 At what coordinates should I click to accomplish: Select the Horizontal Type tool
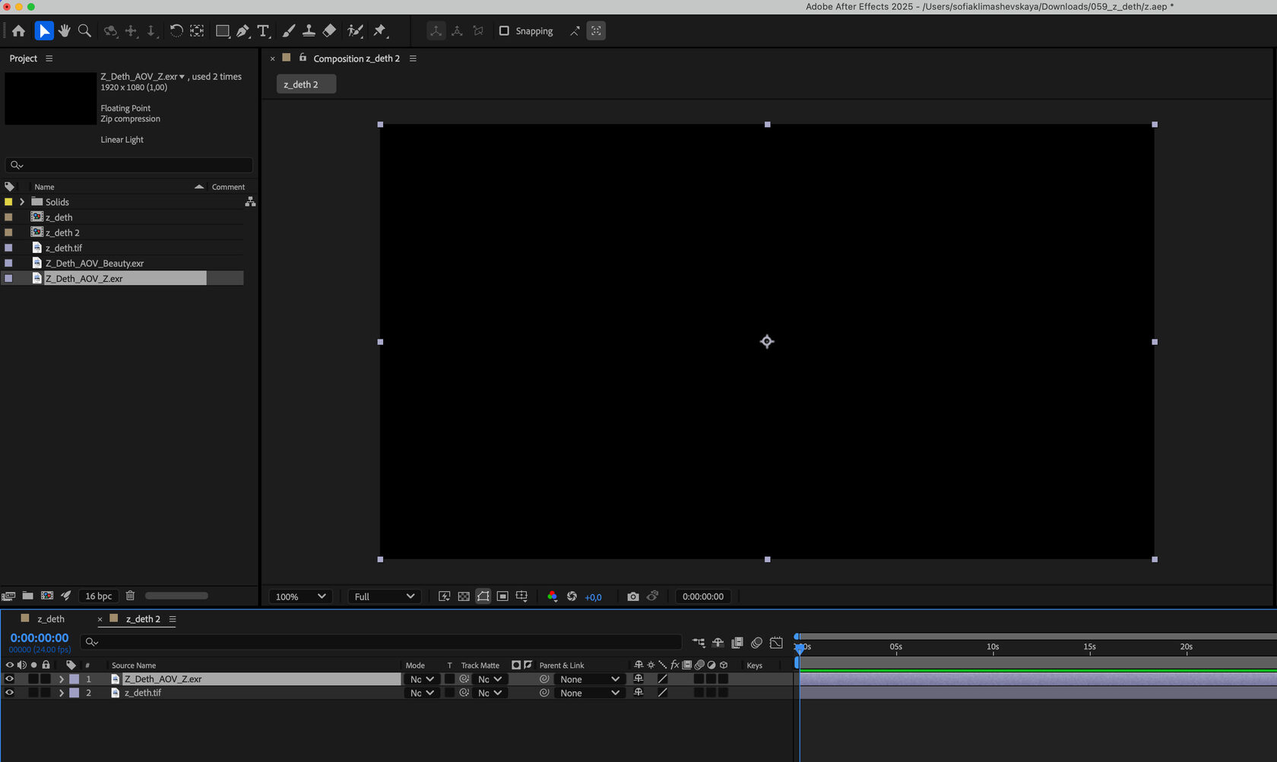pyautogui.click(x=263, y=31)
